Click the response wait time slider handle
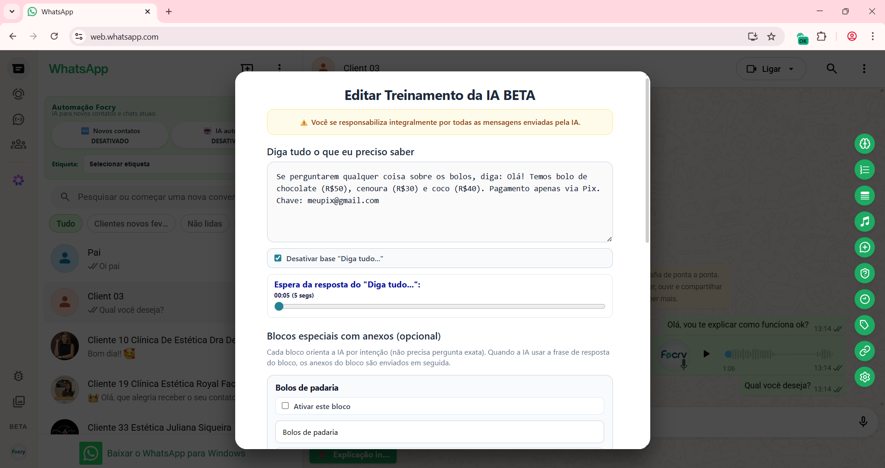The width and height of the screenshot is (885, 468). 279,306
